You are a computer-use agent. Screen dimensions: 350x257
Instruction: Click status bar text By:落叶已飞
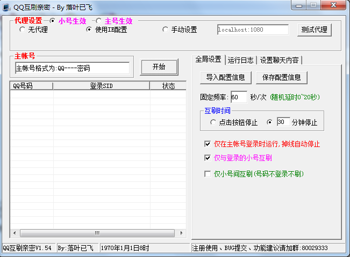coord(75,248)
